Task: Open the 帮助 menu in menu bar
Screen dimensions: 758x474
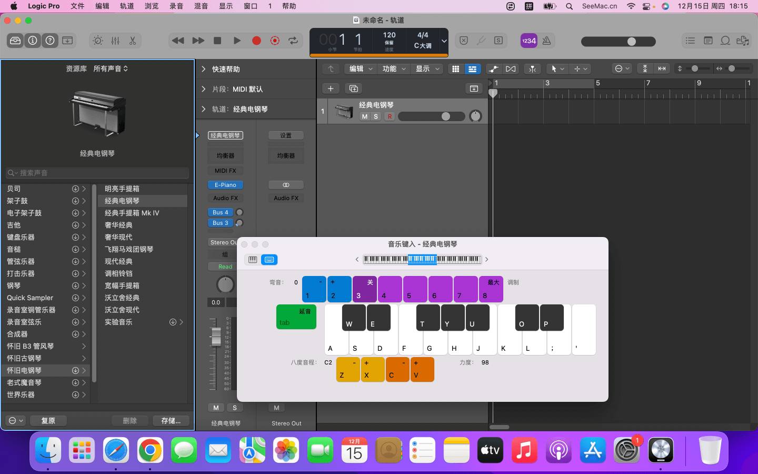Action: pos(289,6)
